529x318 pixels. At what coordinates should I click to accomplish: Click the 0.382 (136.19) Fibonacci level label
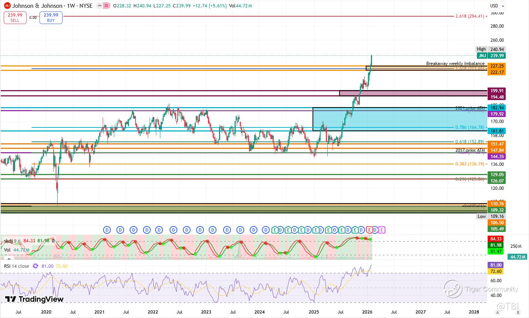(x=470, y=164)
